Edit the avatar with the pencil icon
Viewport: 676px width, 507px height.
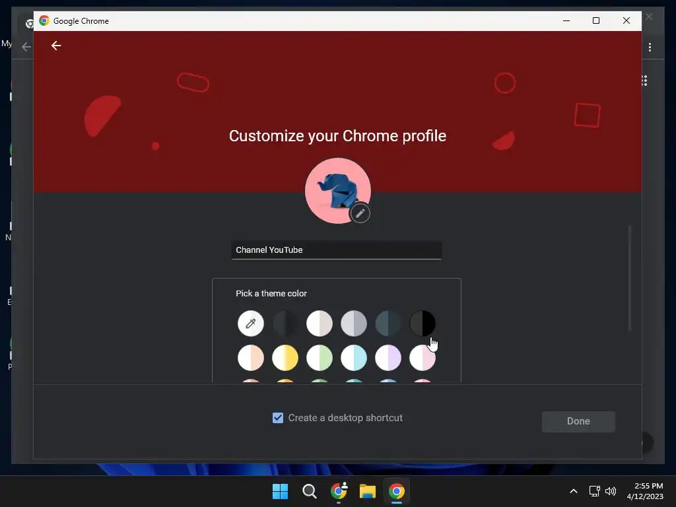pos(360,213)
